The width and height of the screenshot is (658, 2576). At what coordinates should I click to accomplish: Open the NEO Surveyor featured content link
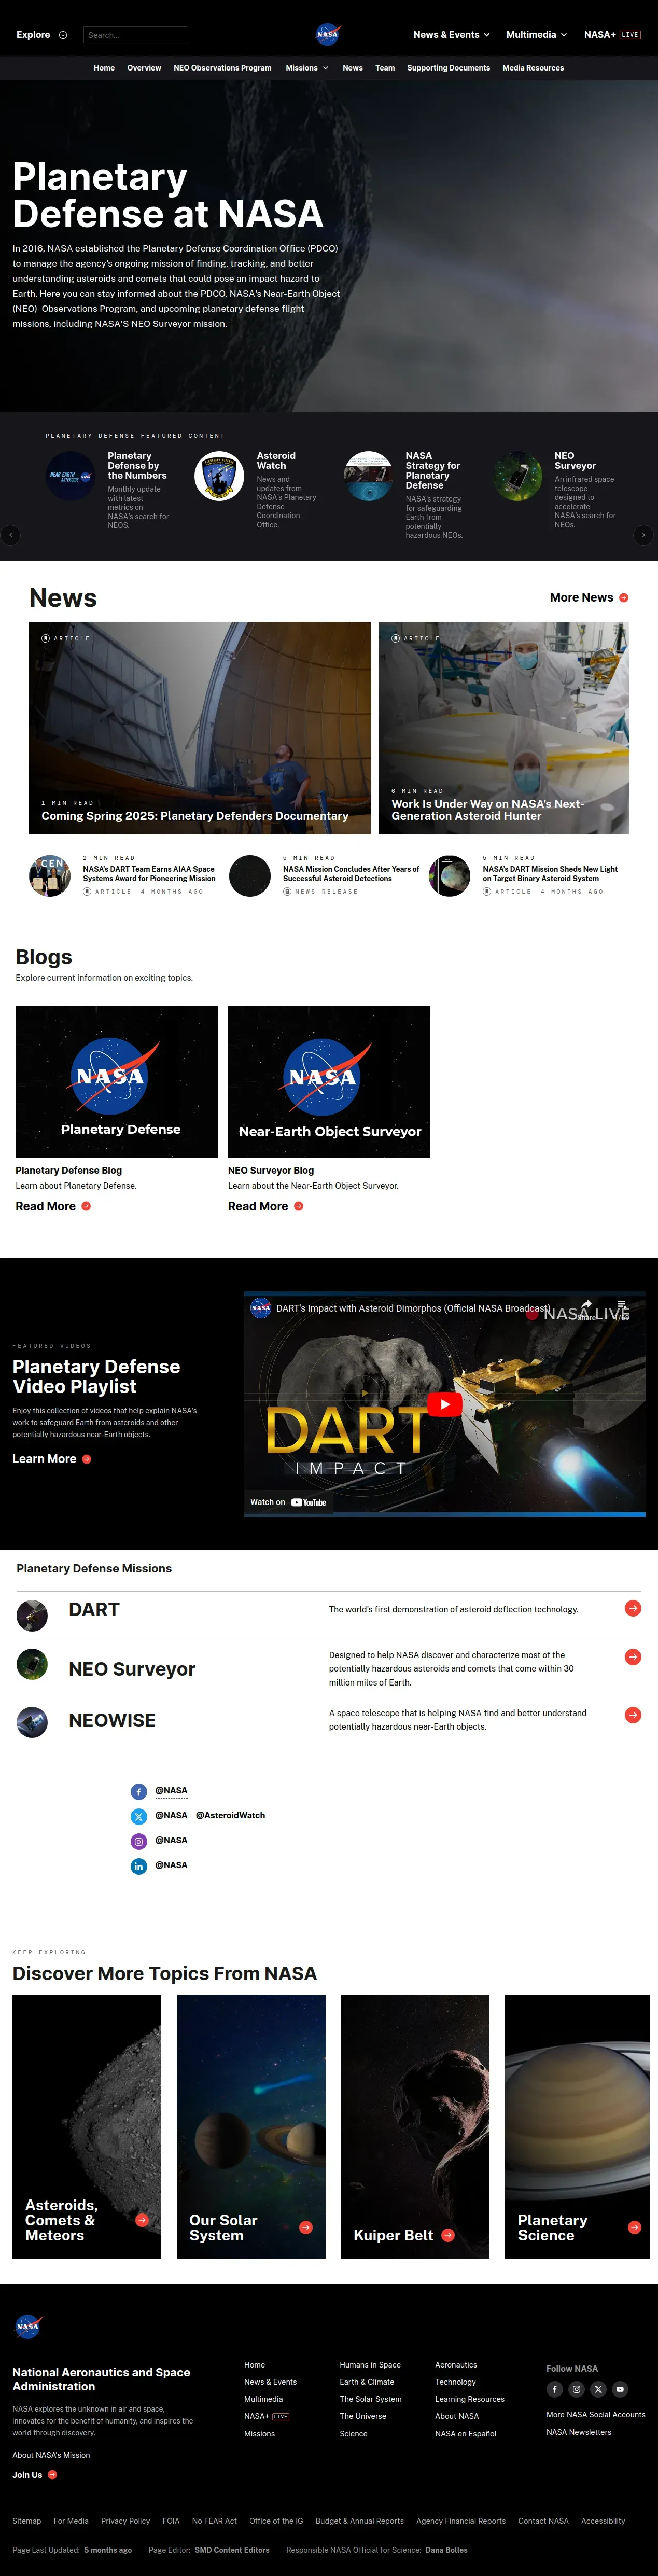pos(575,461)
